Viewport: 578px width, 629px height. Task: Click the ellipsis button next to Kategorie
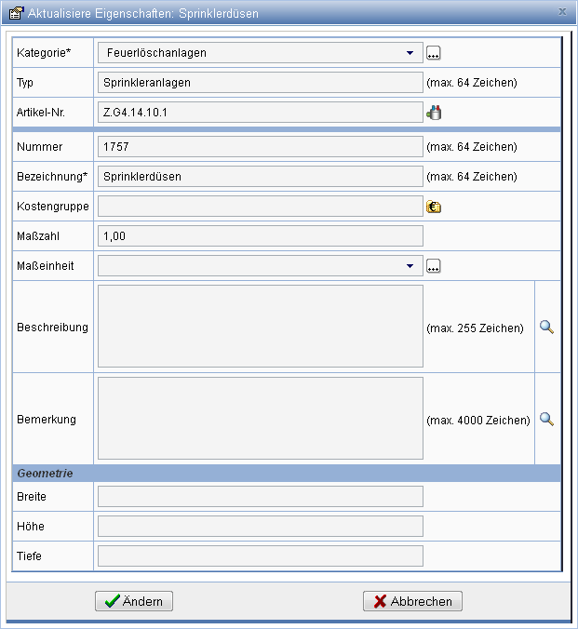click(x=433, y=53)
